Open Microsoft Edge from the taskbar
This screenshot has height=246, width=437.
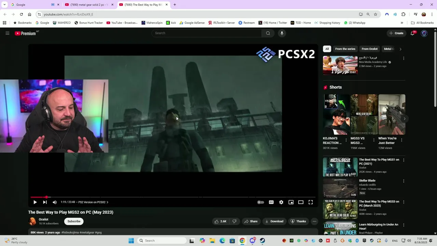pyautogui.click(x=222, y=241)
